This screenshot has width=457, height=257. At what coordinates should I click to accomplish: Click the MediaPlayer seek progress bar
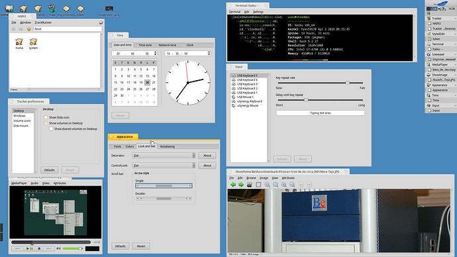(x=51, y=242)
